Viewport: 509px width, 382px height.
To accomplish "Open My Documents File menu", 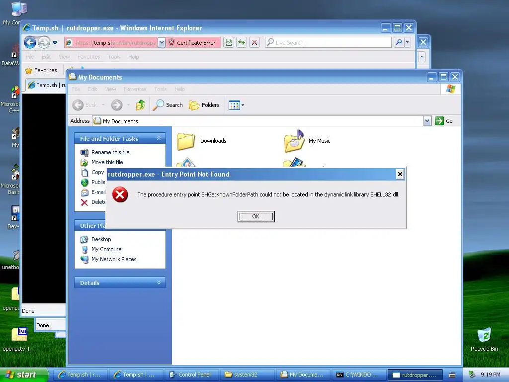I will point(76,89).
